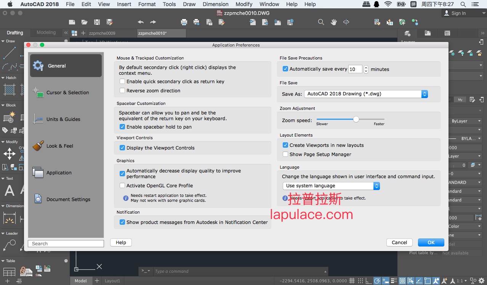Open the Dimension menu in menu bar

pos(215,4)
